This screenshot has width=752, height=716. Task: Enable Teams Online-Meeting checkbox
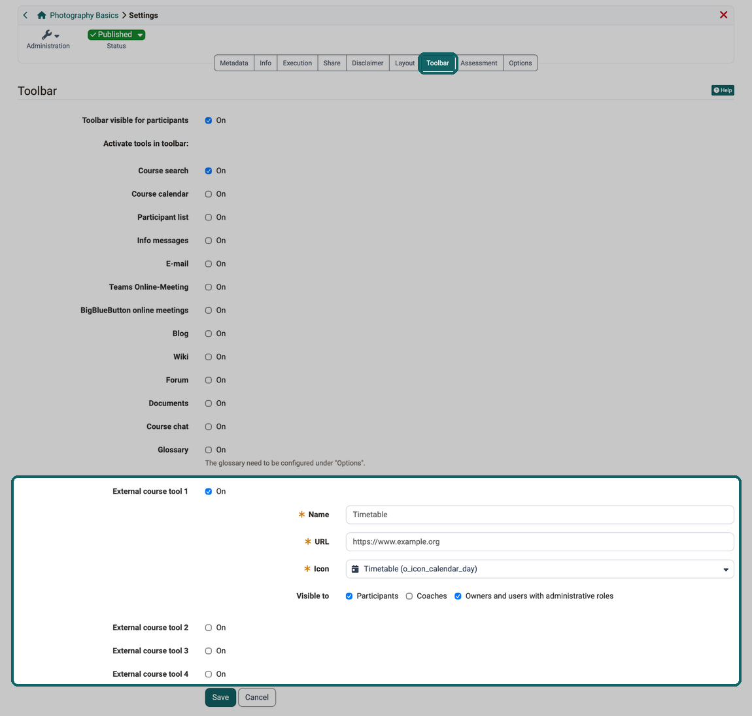click(209, 287)
